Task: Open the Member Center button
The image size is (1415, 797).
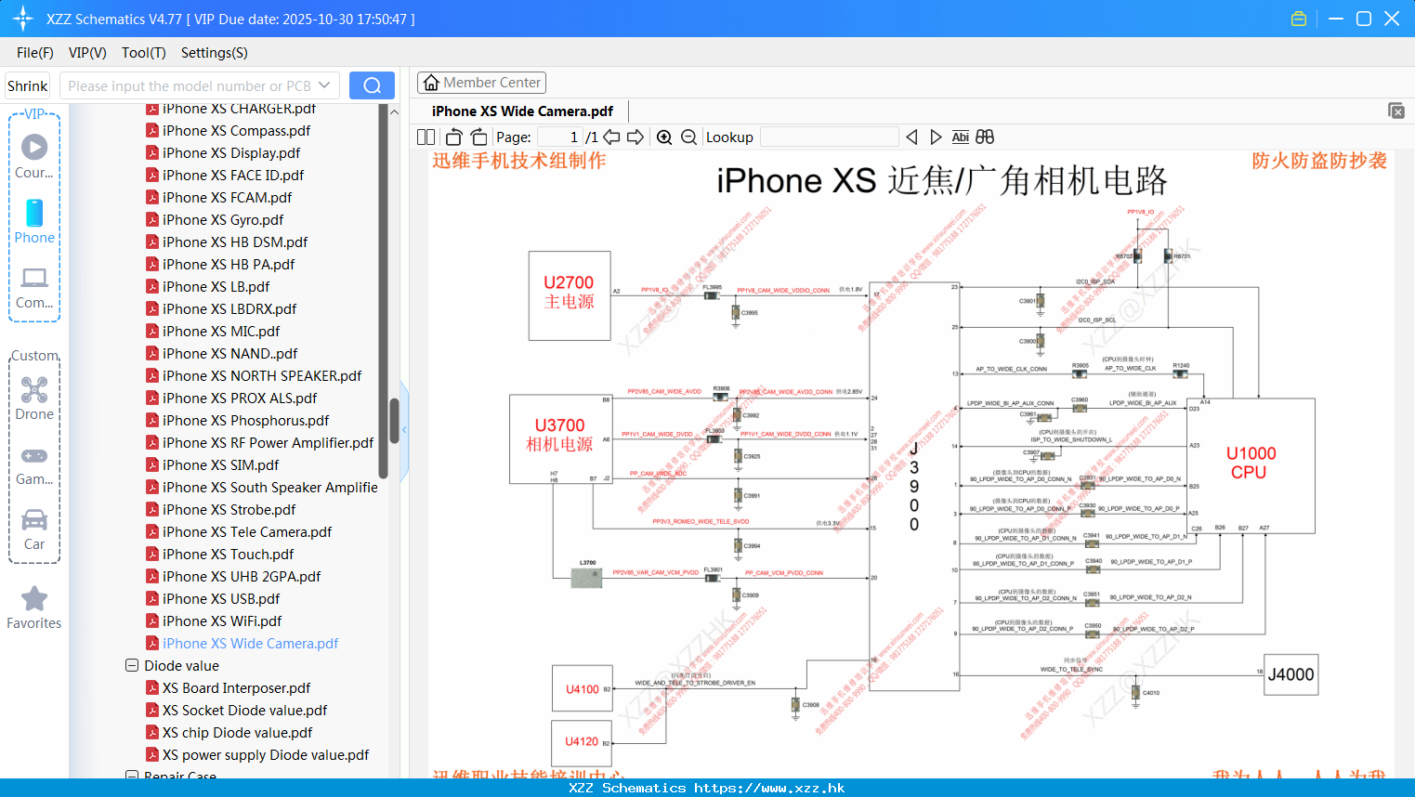Action: [x=481, y=83]
